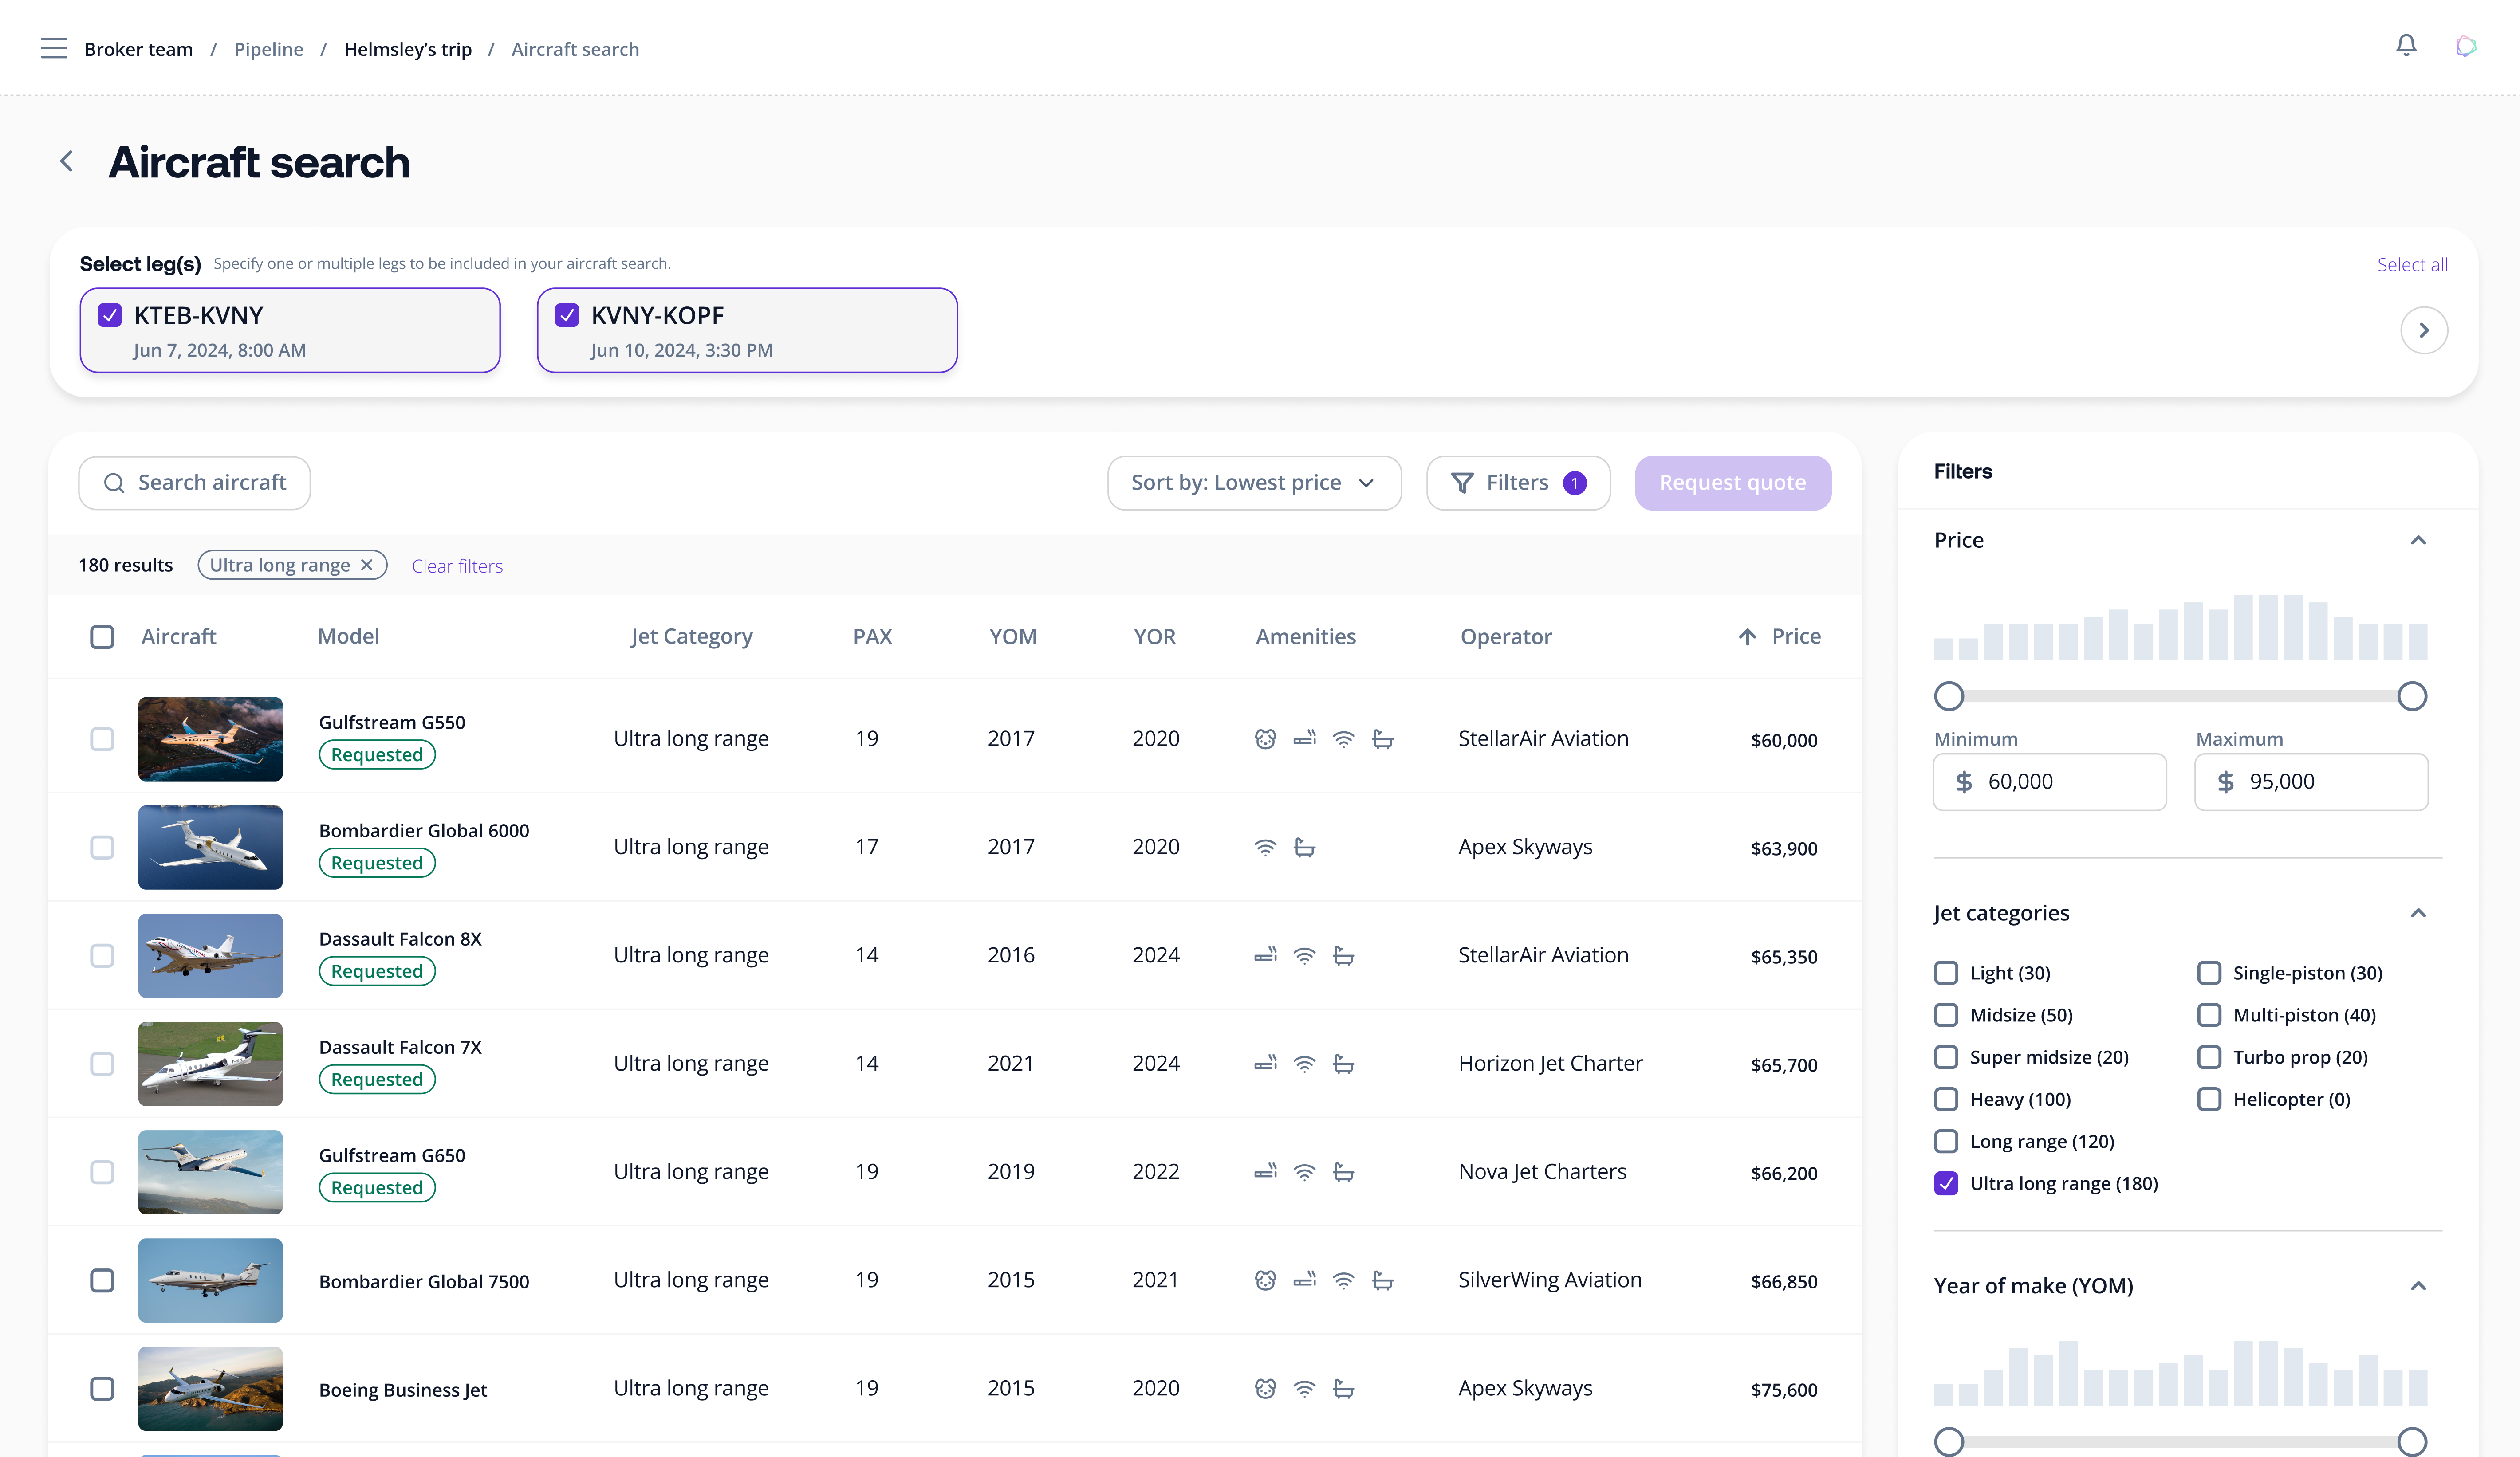This screenshot has height=1457, width=2520.
Task: Collapse the Price filter section
Action: 2418,540
